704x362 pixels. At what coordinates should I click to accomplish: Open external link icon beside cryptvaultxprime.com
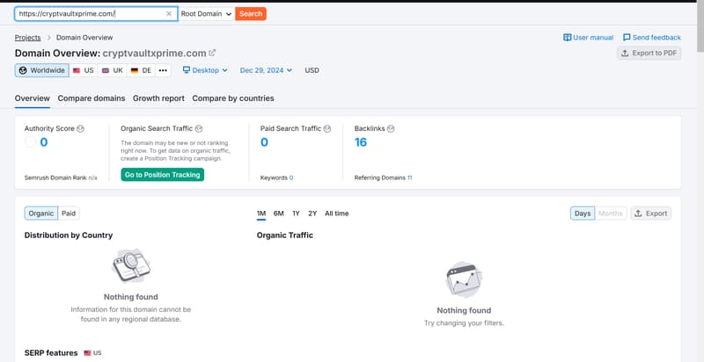(212, 53)
